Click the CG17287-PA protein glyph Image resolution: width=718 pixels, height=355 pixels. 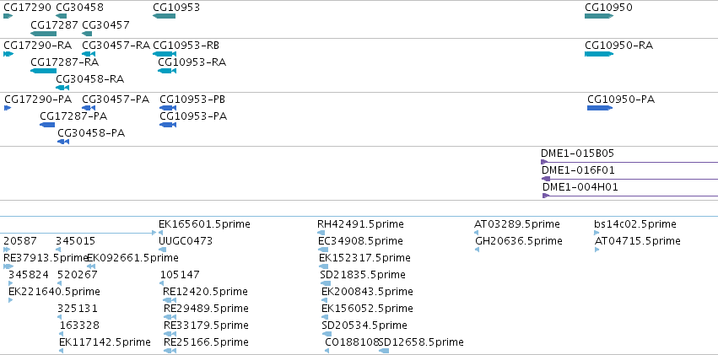[47, 125]
